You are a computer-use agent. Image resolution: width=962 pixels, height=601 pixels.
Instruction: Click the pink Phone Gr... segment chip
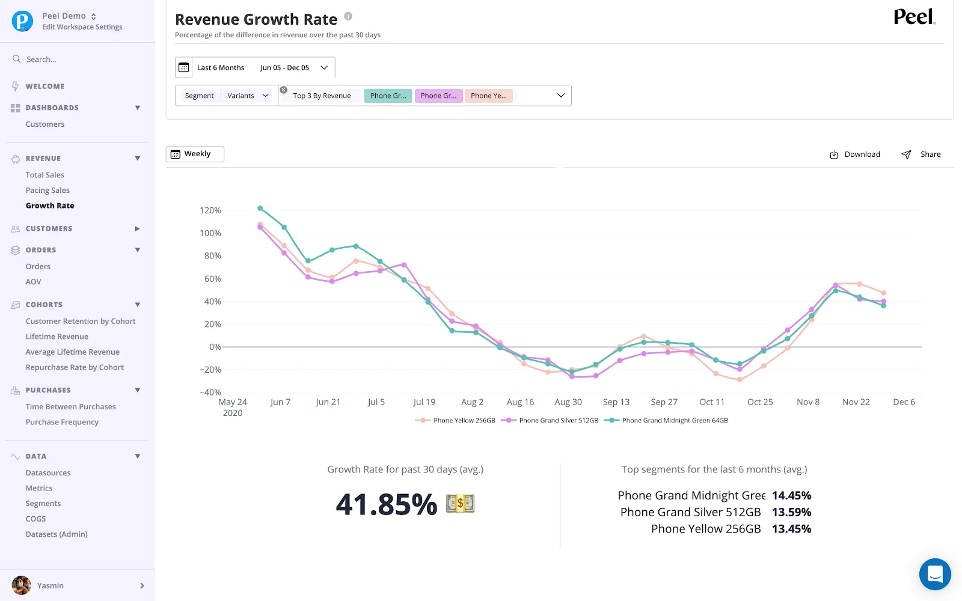coord(438,96)
